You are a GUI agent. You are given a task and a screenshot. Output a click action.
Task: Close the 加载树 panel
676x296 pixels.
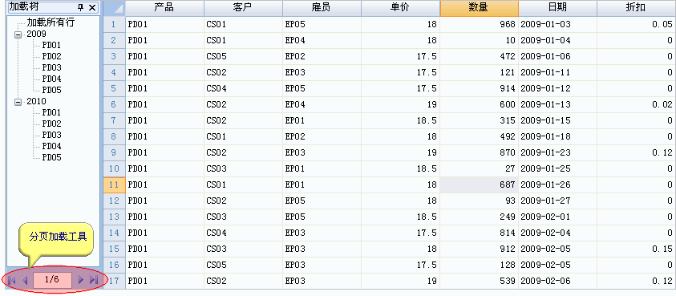point(92,7)
